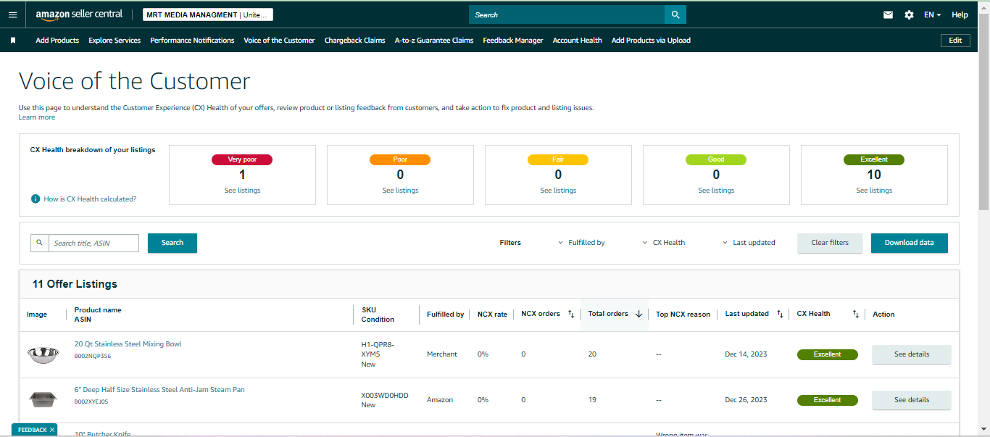Viewport: 990px width, 437px height.
Task: Sort by Total orders arrow icon
Action: 638,314
